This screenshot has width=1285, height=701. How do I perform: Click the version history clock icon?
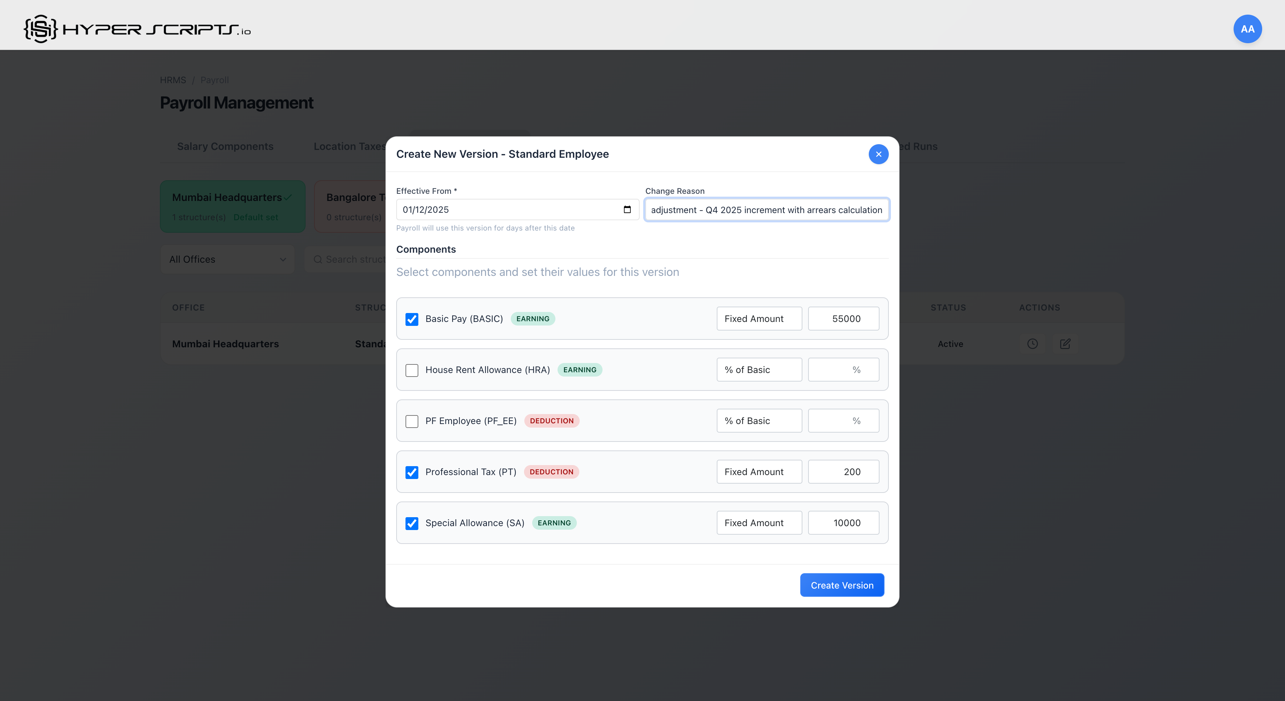click(1032, 344)
